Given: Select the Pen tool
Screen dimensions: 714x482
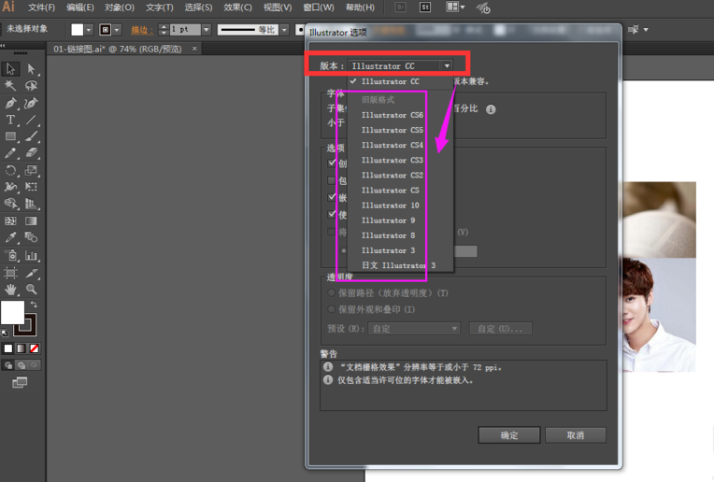Looking at the screenshot, I should 11,103.
